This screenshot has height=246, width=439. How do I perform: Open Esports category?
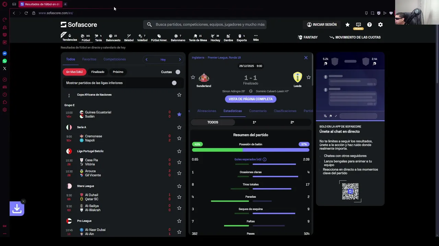(x=242, y=38)
